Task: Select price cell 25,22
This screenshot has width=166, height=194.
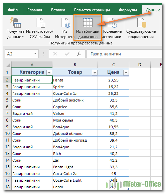Action: click(x=113, y=93)
